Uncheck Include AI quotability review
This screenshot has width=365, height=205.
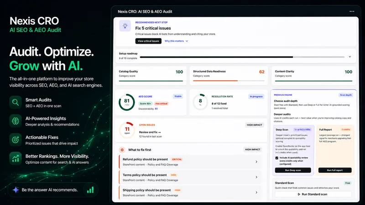(x=277, y=158)
